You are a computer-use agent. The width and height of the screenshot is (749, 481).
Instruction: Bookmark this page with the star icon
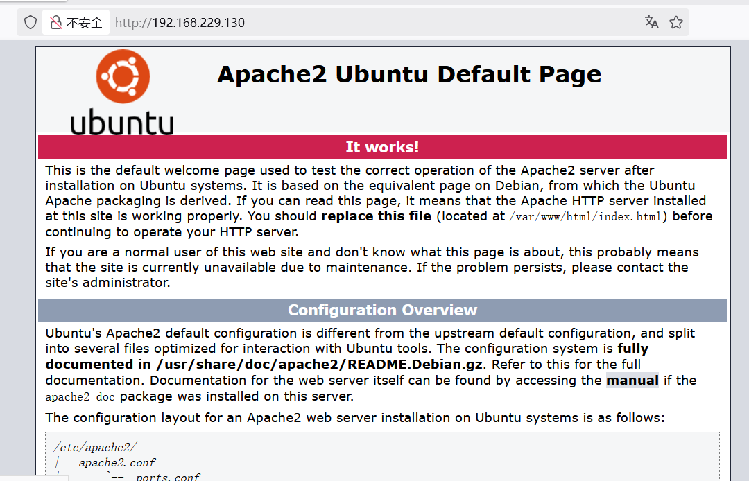[676, 22]
